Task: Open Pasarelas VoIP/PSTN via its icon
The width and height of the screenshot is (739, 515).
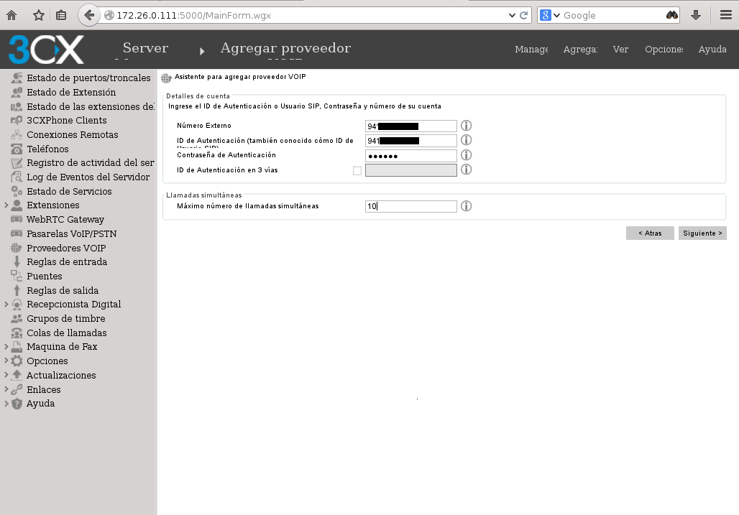Action: pyautogui.click(x=17, y=233)
